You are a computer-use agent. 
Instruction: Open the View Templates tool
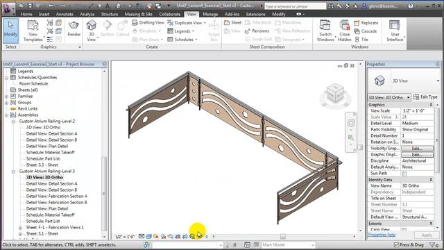pyautogui.click(x=33, y=31)
